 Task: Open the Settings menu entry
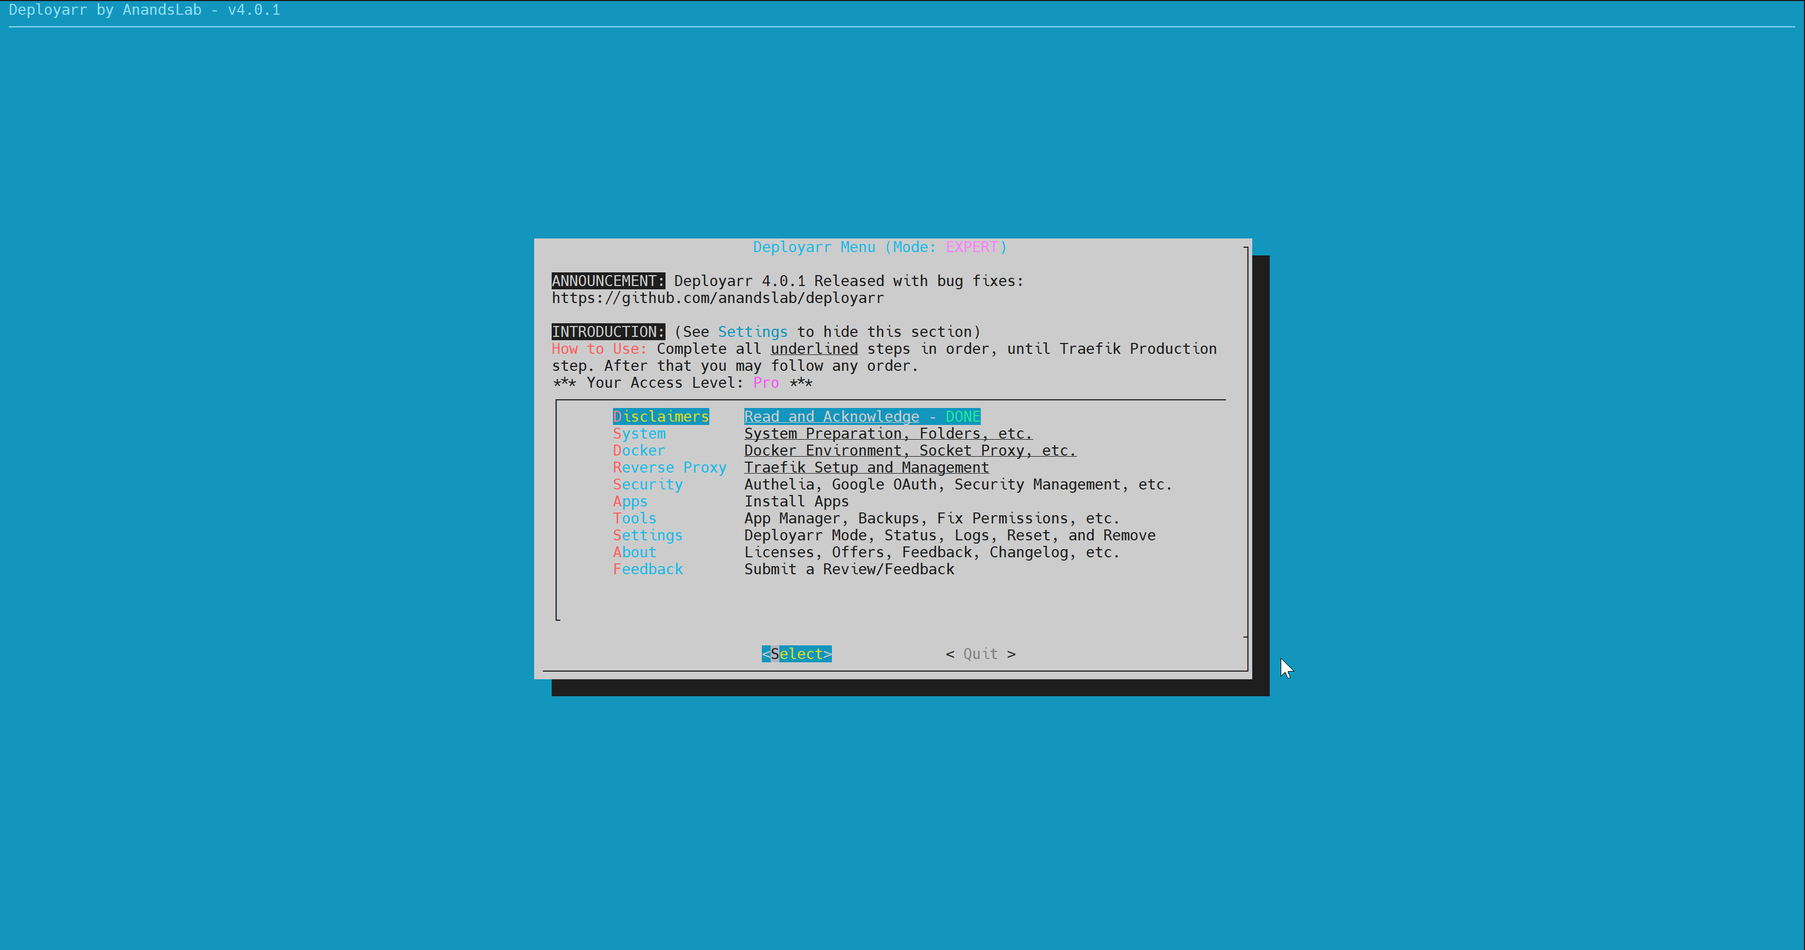647,535
